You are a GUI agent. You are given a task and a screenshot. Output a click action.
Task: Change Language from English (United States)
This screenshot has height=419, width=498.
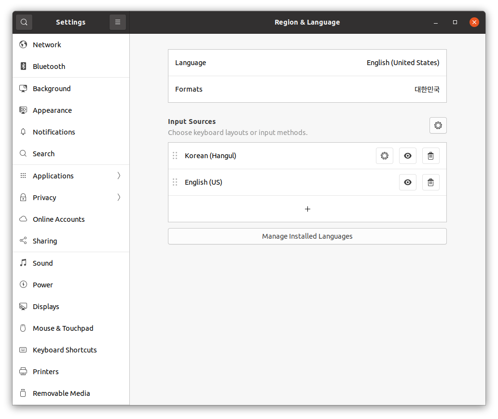pyautogui.click(x=307, y=63)
